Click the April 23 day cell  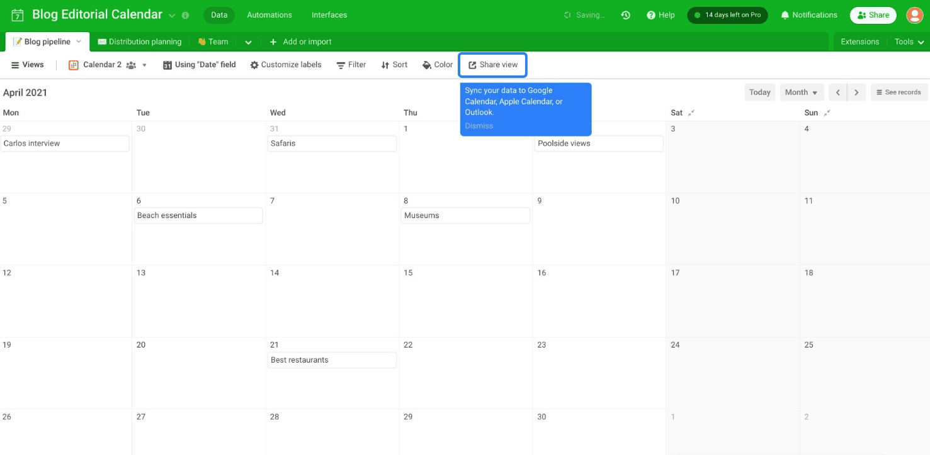[599, 373]
